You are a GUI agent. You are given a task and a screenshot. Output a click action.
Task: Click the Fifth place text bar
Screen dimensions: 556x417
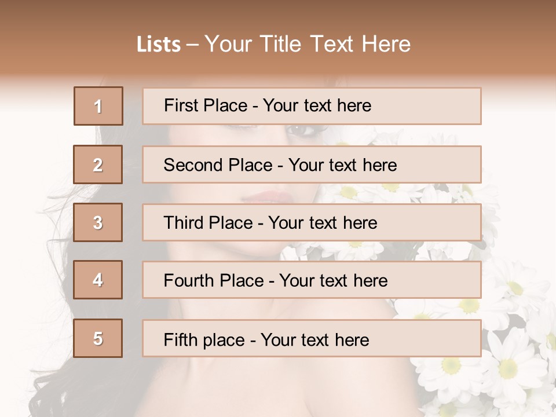coord(312,338)
